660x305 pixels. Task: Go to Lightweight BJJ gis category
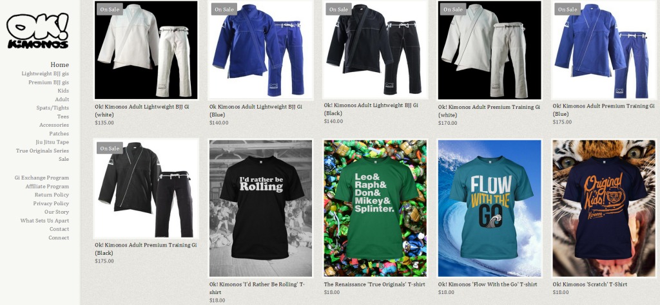point(46,73)
